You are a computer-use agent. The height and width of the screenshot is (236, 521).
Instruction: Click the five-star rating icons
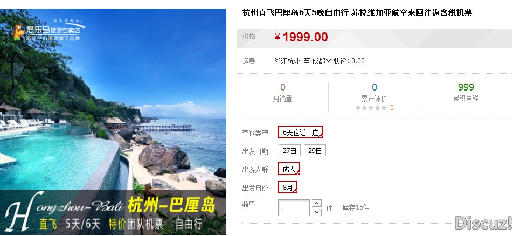pyautogui.click(x=371, y=108)
